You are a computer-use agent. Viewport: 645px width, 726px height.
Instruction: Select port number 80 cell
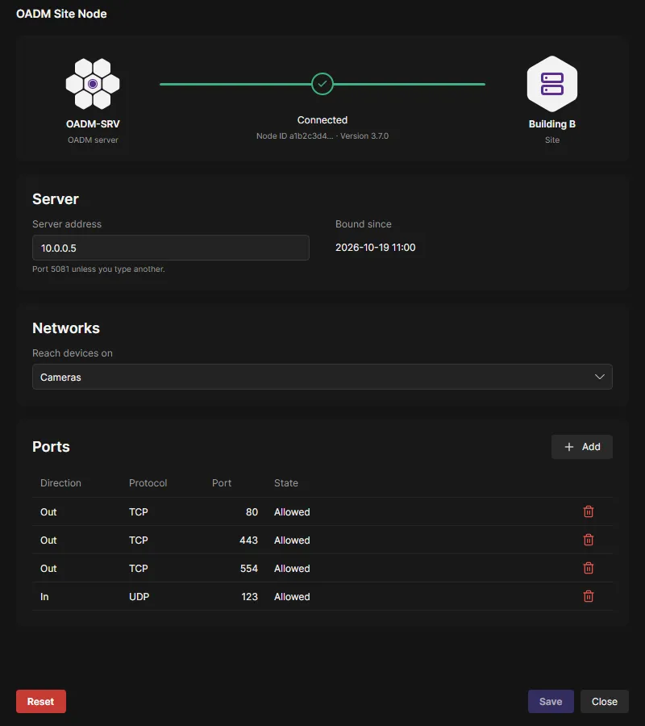coord(252,512)
